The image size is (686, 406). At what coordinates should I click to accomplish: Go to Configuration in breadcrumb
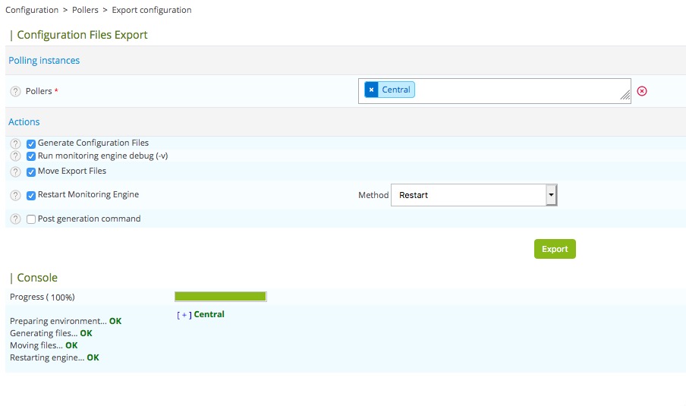click(x=32, y=10)
